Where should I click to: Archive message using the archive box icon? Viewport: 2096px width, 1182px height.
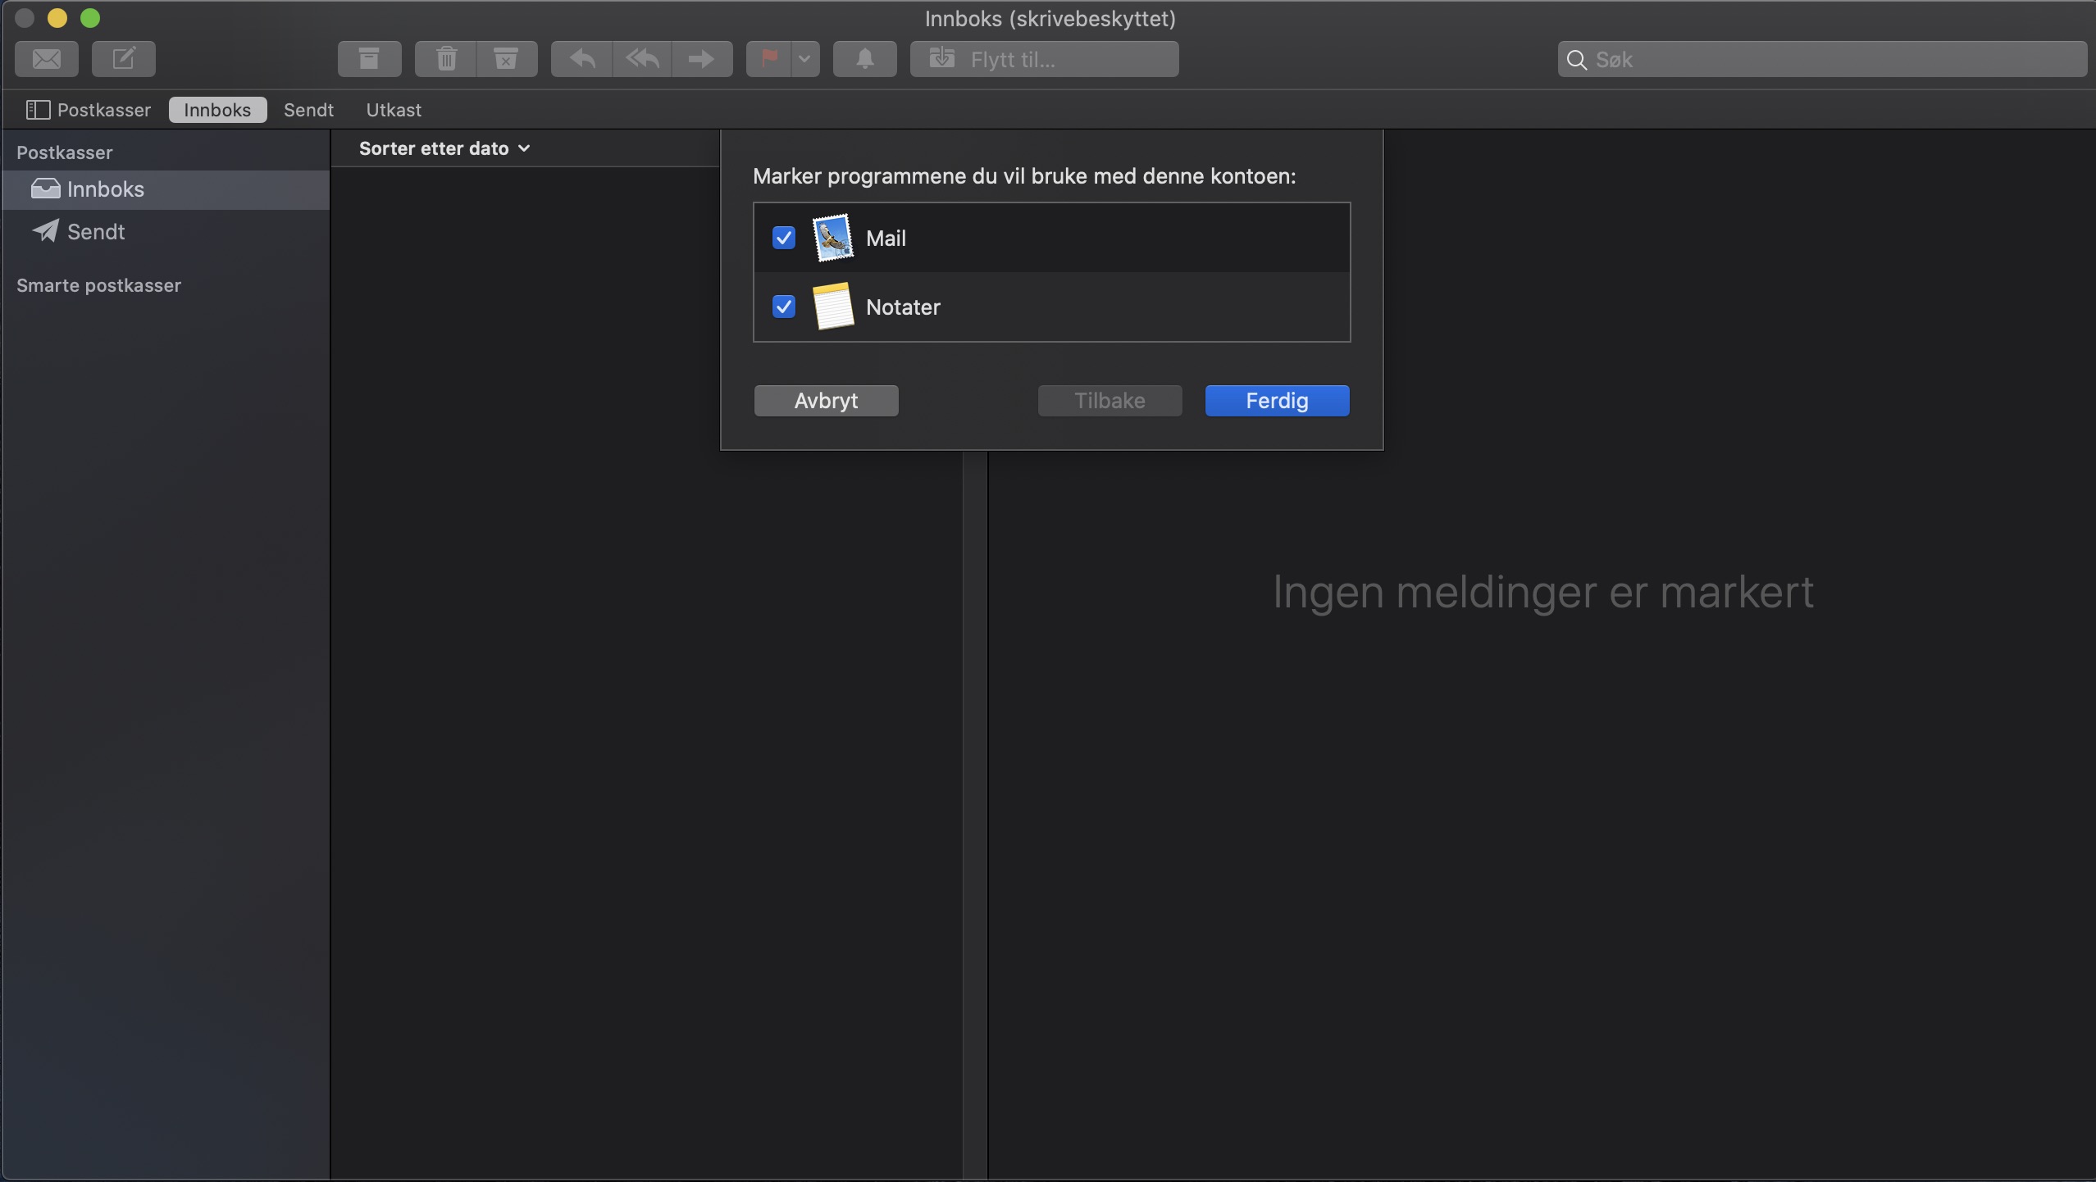pyautogui.click(x=370, y=59)
